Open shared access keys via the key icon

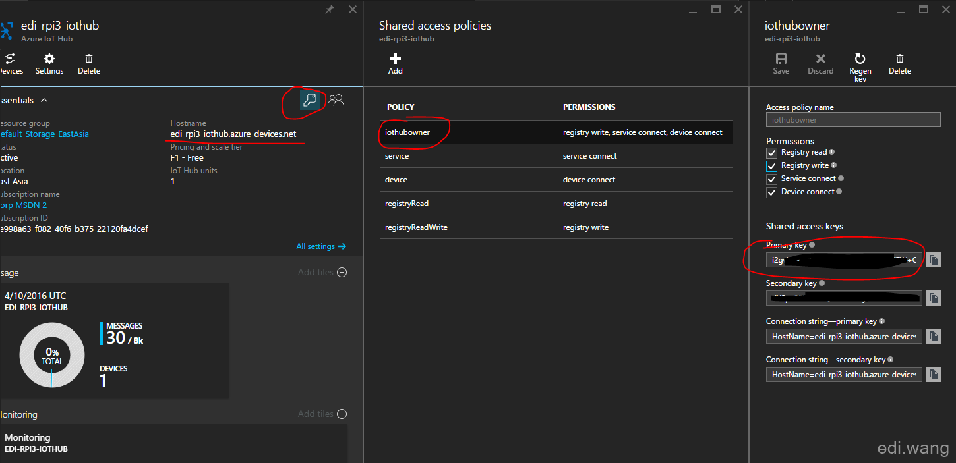click(x=309, y=100)
